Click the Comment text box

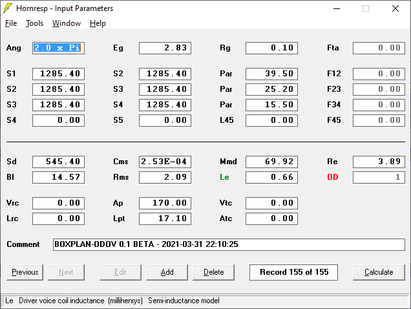[x=229, y=244]
